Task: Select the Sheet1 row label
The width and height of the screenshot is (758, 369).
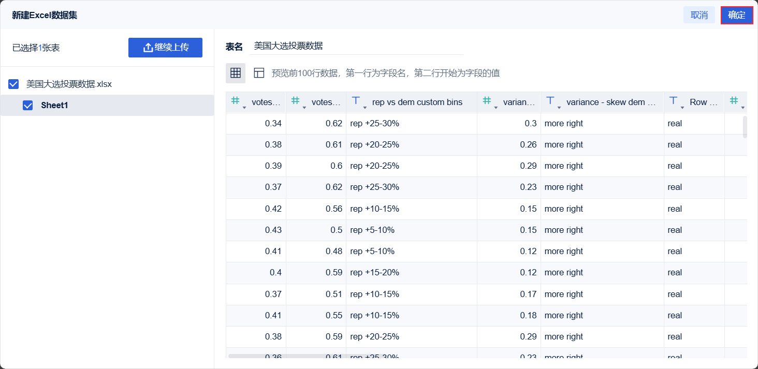Action: pos(54,106)
